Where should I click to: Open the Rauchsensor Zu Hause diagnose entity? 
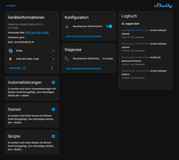pyautogui.click(x=89, y=59)
